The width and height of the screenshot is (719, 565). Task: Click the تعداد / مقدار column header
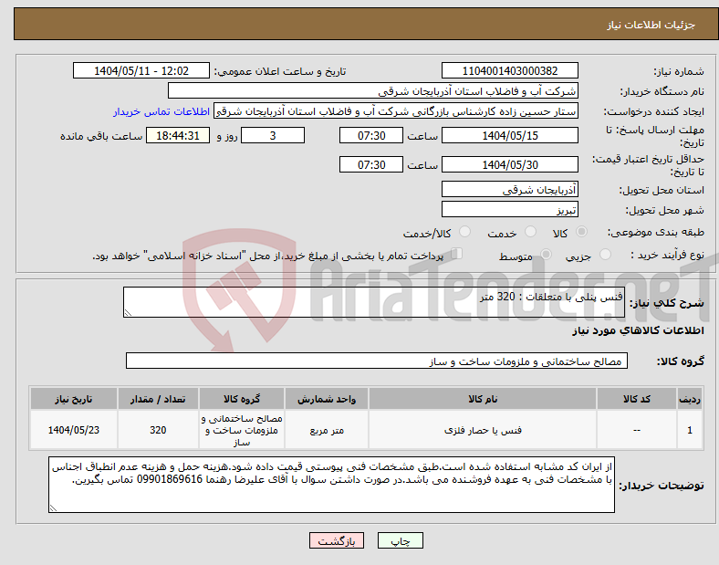[158, 399]
